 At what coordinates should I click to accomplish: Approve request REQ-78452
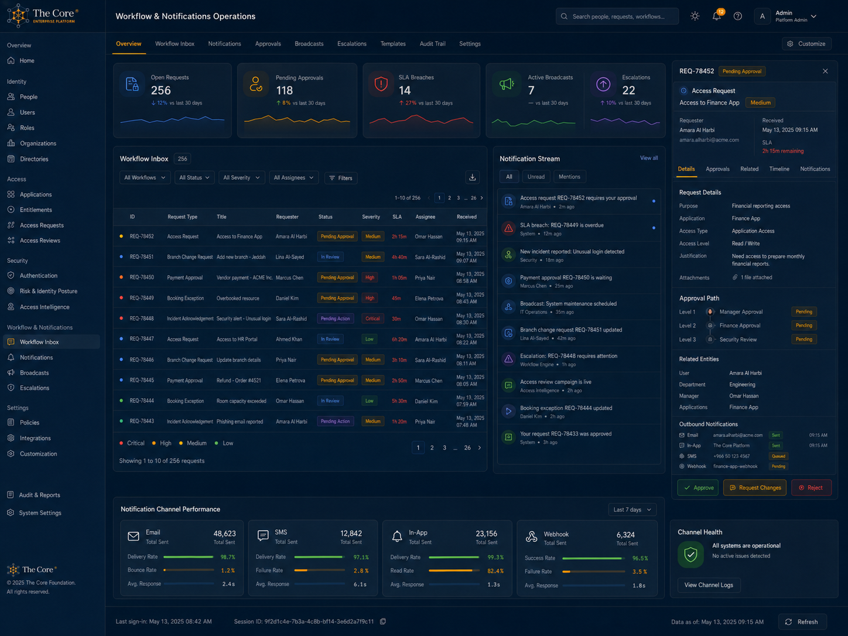[x=698, y=487]
